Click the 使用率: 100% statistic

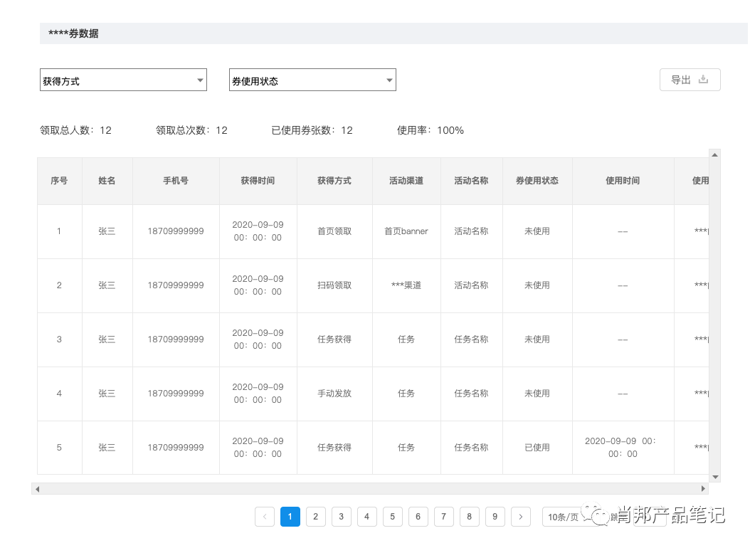[x=431, y=130]
